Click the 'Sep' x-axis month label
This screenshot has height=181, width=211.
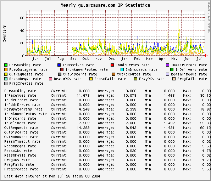(x=73, y=59)
